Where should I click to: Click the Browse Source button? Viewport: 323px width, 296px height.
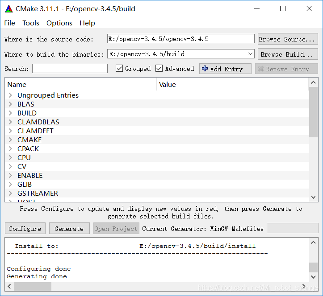[x=288, y=39]
